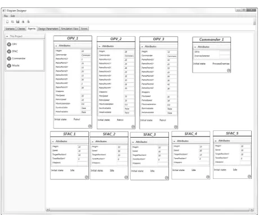The width and height of the screenshot is (259, 215).
Task: Collapse Attributes section of SFAC_4
Action: point(175,141)
